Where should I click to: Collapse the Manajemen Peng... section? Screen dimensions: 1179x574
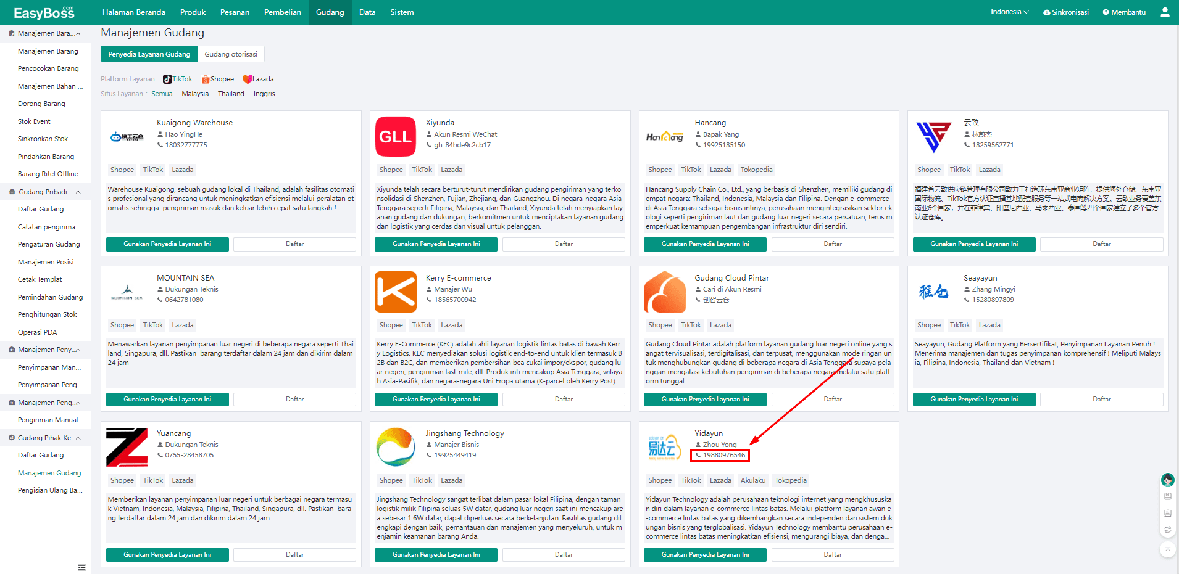(78, 403)
